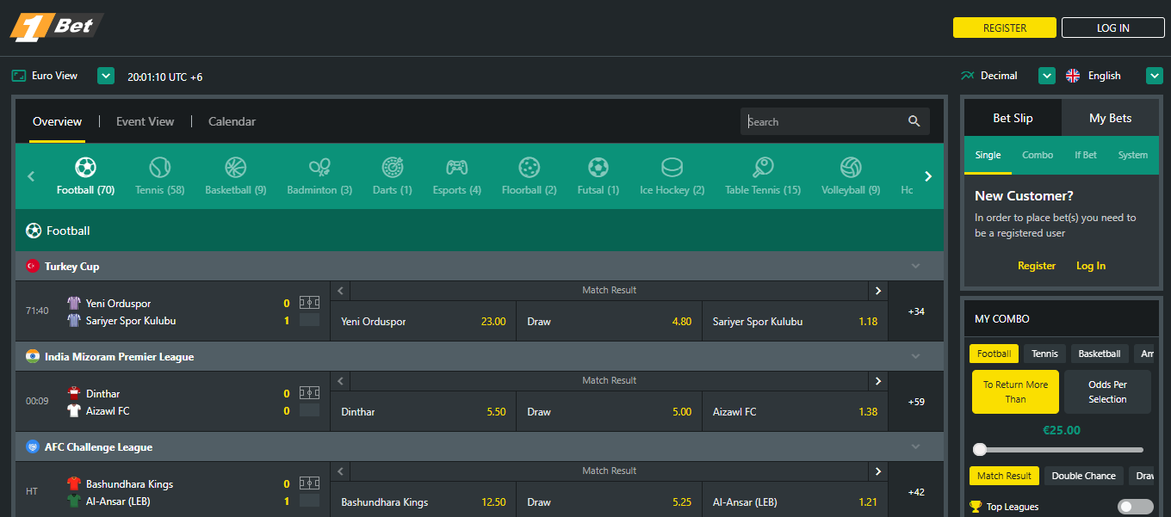1171x517 pixels.
Task: Select the Football sport icon
Action: pyautogui.click(x=84, y=169)
